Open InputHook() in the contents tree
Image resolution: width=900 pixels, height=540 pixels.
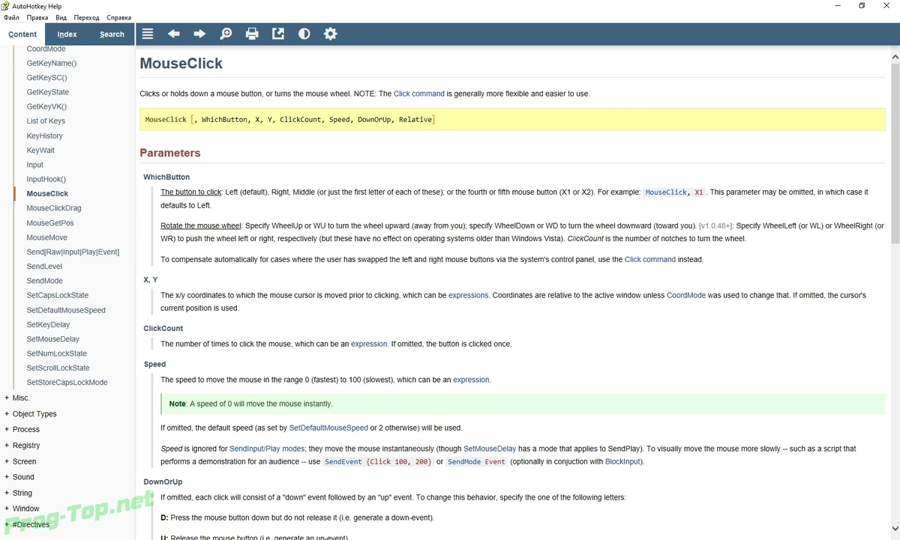point(46,179)
